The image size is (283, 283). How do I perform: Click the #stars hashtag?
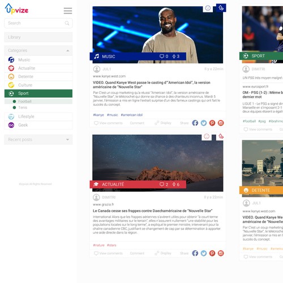click(112, 245)
